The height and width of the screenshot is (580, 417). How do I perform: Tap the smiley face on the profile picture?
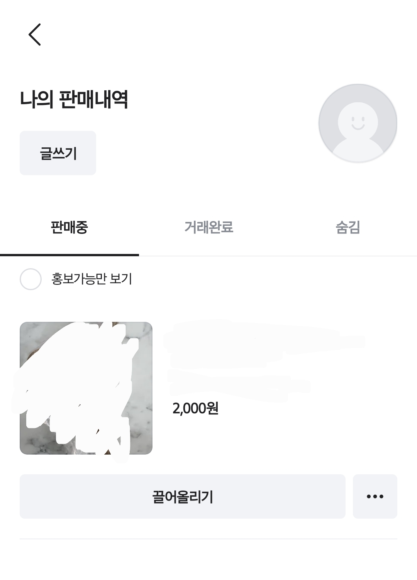pyautogui.click(x=358, y=122)
